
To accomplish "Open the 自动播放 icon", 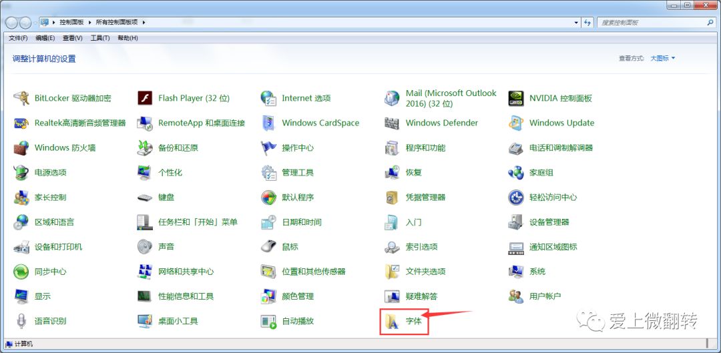I will (x=268, y=321).
